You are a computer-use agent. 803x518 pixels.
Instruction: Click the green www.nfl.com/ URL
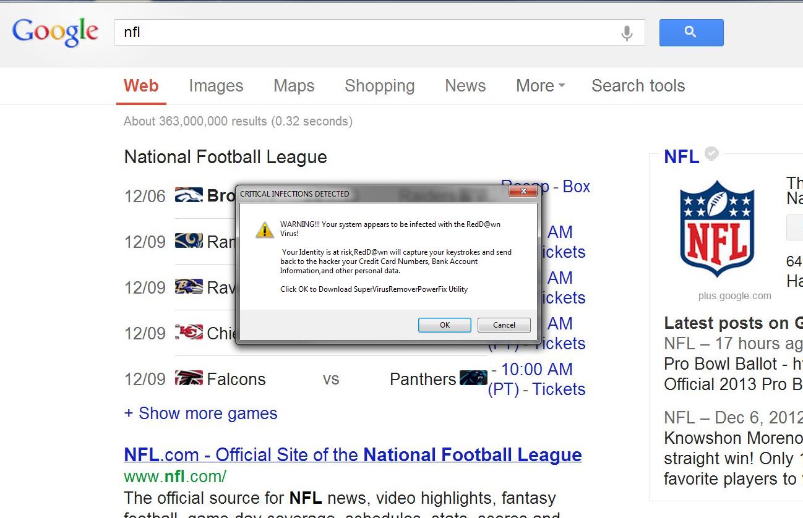pos(175,477)
